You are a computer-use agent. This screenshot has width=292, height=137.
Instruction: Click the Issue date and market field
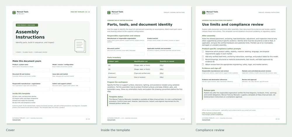coord(71,80)
